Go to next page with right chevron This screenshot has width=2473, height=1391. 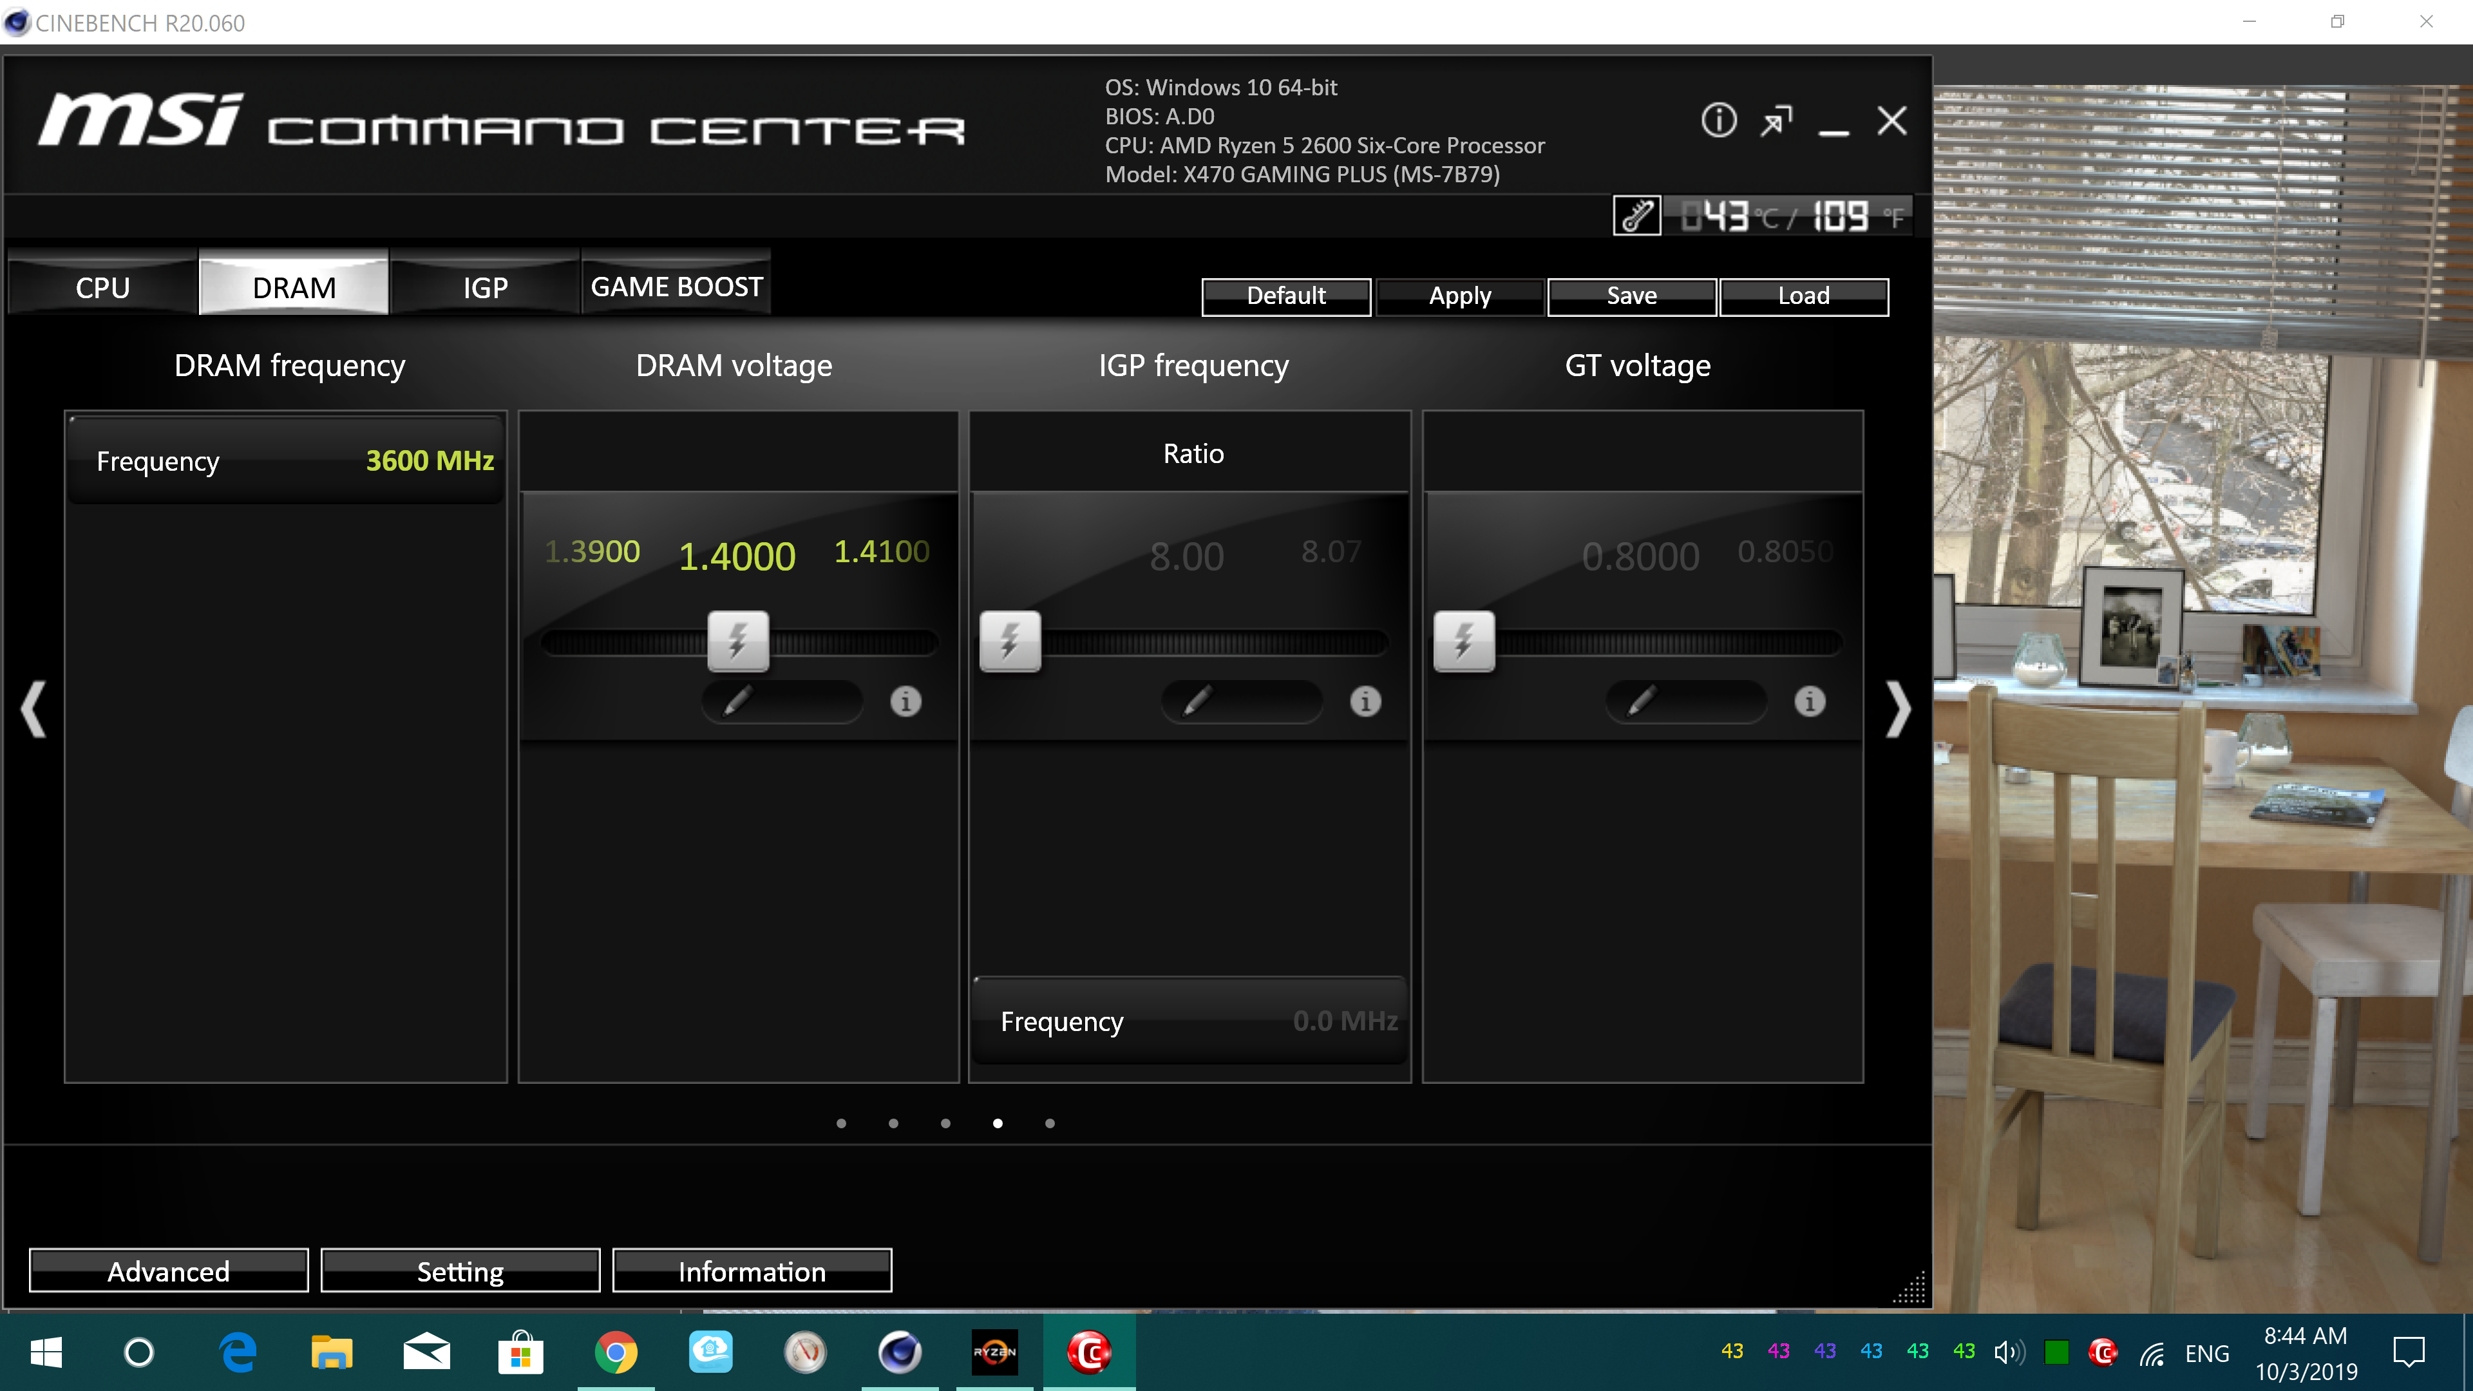1898,710
